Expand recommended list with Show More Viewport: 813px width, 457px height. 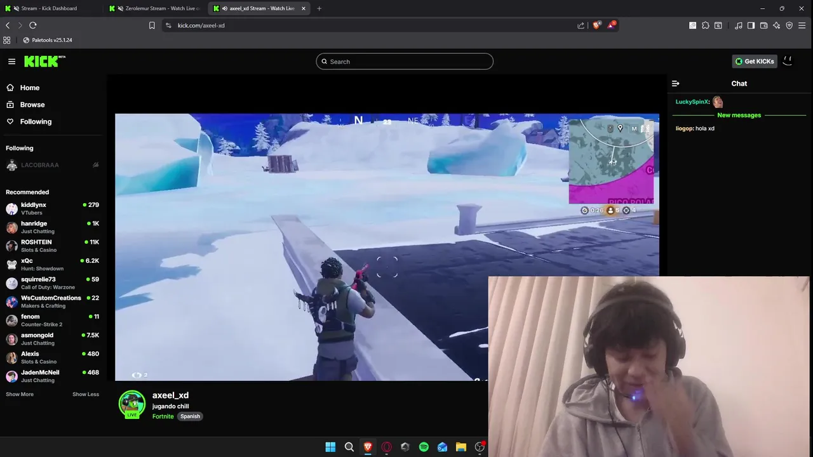click(20, 394)
